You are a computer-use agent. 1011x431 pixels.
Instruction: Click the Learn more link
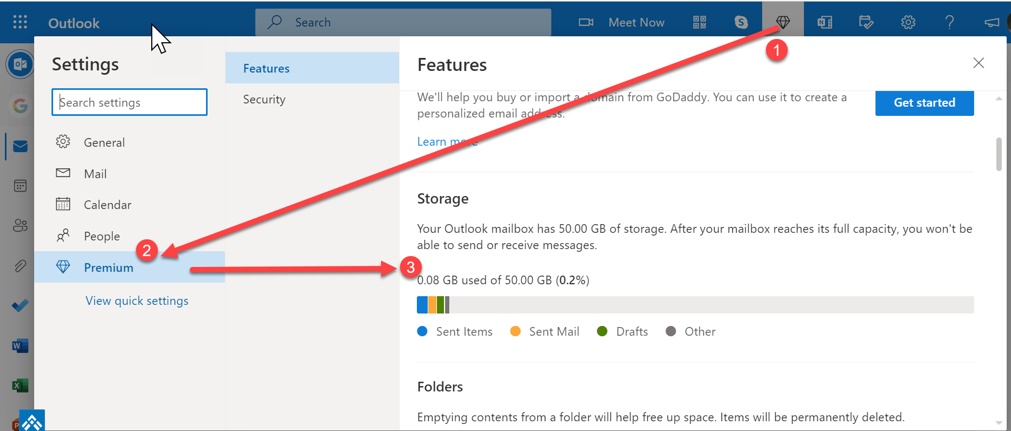point(447,142)
